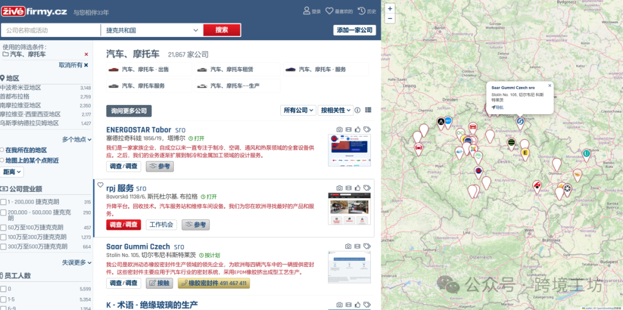This screenshot has width=623, height=310.
Task: Open the 汽车、摩托车租赁 category
Action: pyautogui.click(x=238, y=70)
